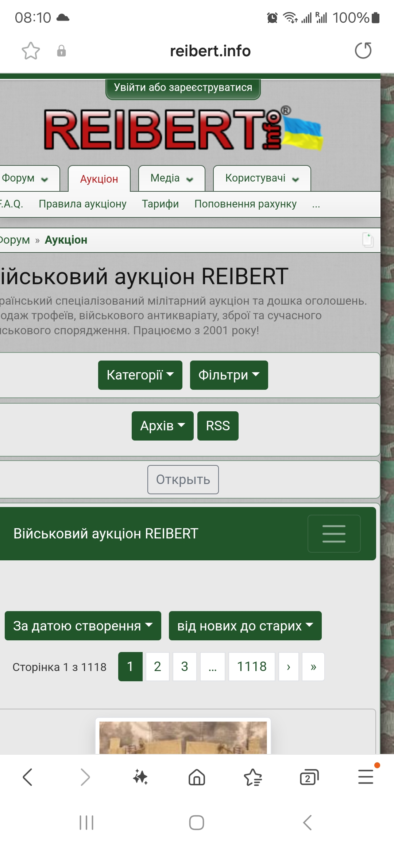Screen dimensions: 394x846
Task: Open the від нових до старих order dropdown
Action: [245, 626]
